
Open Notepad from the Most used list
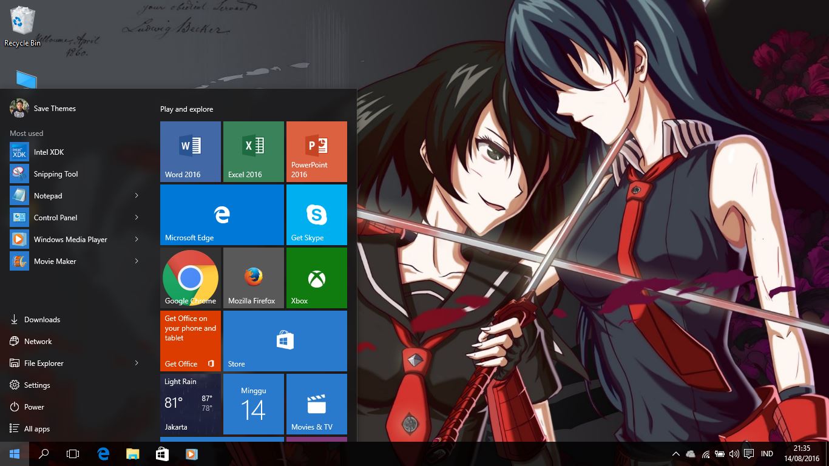(x=75, y=195)
